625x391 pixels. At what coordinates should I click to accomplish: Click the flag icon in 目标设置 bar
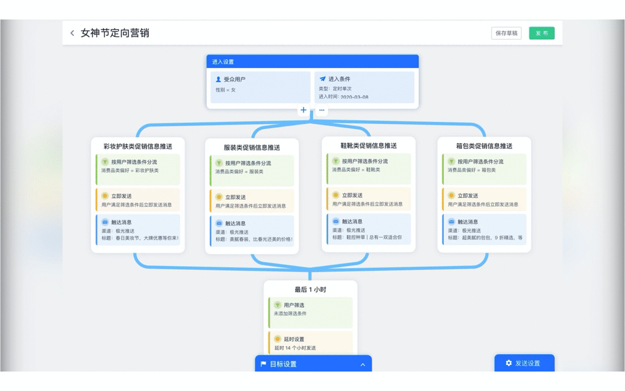(x=263, y=364)
